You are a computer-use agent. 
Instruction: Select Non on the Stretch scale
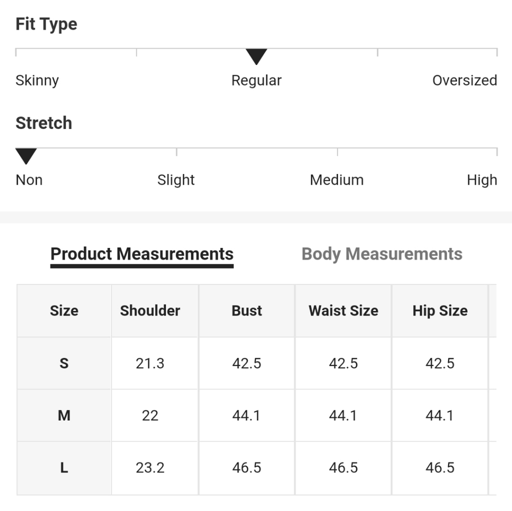click(x=29, y=180)
